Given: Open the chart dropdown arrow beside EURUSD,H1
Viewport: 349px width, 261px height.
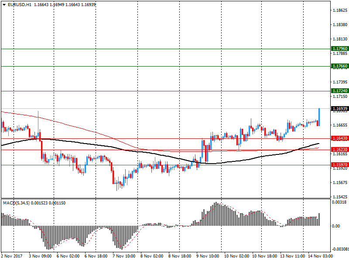Looking at the screenshot, I should 4,5.
